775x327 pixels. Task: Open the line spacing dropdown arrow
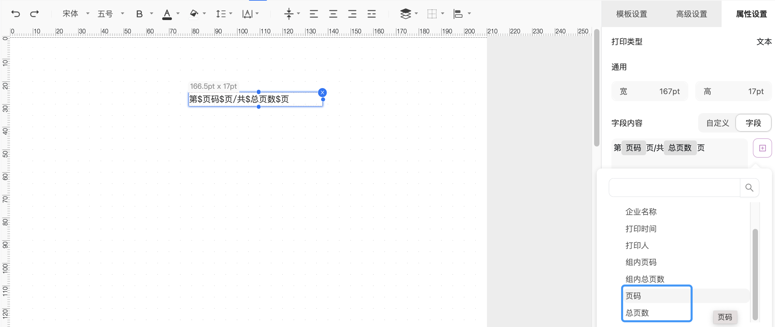click(x=231, y=14)
